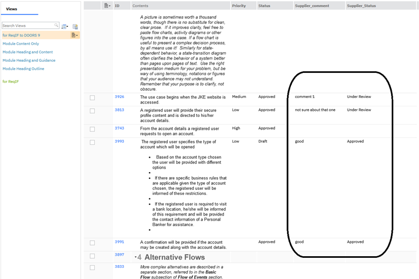Select the checkbox for row 3743
The height and width of the screenshot is (279, 419).
(x=92, y=129)
